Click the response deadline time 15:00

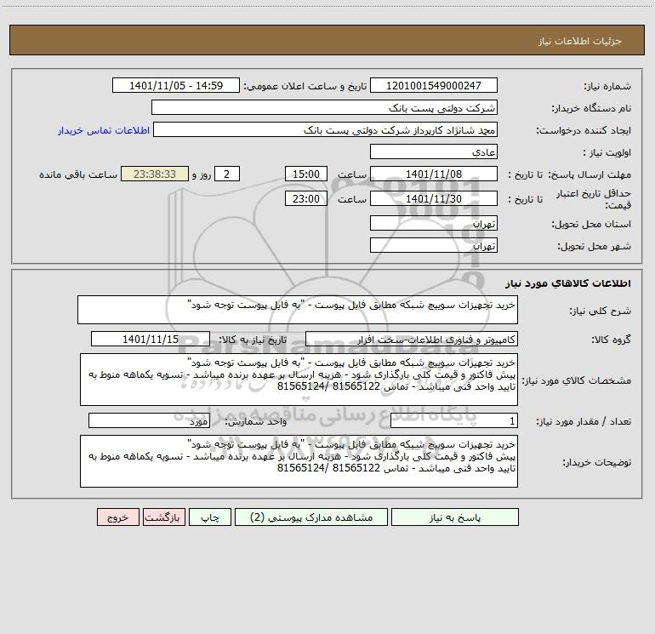[305, 174]
